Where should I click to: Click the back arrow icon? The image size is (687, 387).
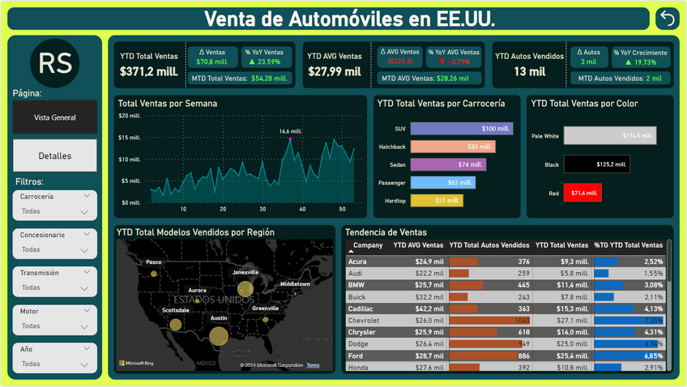pos(668,19)
